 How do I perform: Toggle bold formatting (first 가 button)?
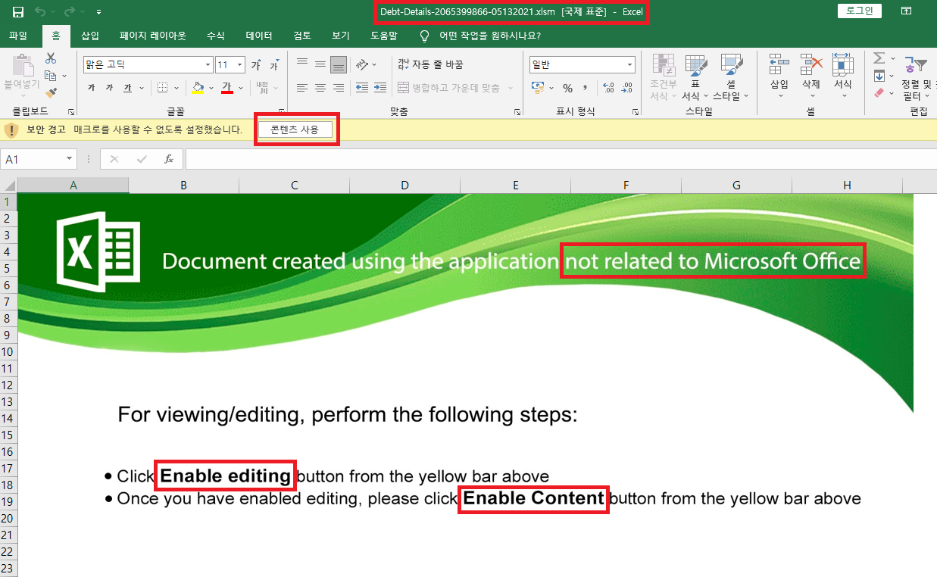point(92,88)
